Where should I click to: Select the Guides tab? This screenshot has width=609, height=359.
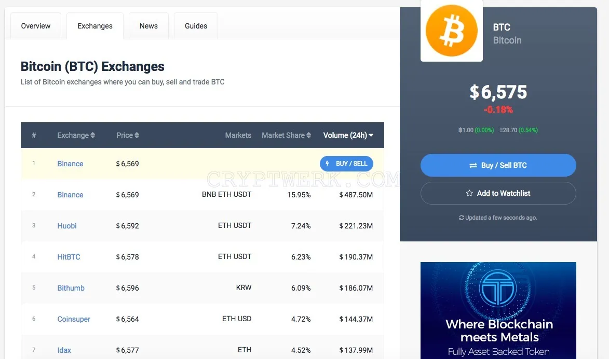[x=196, y=26]
